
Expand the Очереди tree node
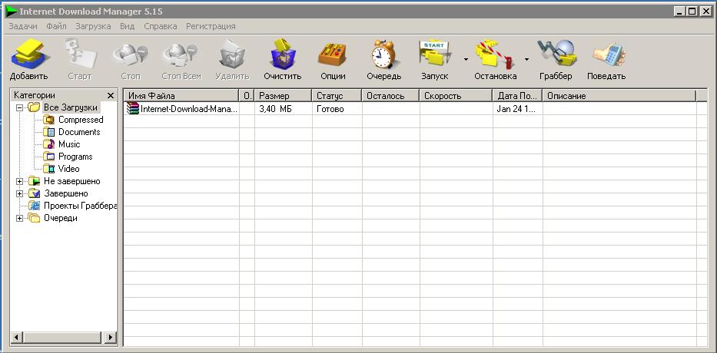(x=19, y=218)
